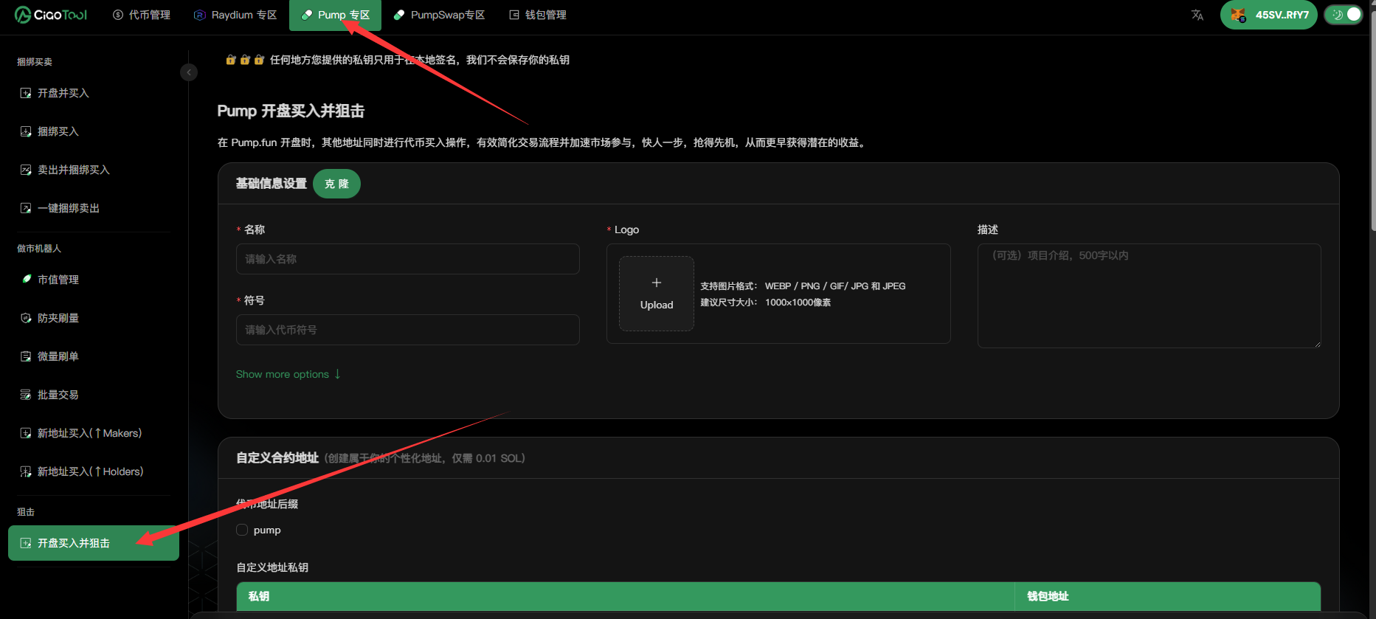This screenshot has height=619, width=1376.
Task: Click the PumpSwap tab pill icon
Action: pos(399,15)
